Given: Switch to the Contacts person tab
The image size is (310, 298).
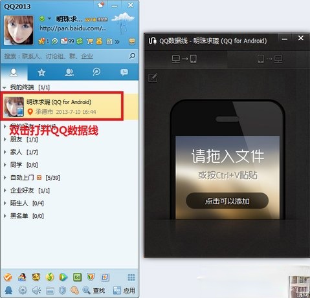Looking at the screenshot, I should 14,72.
